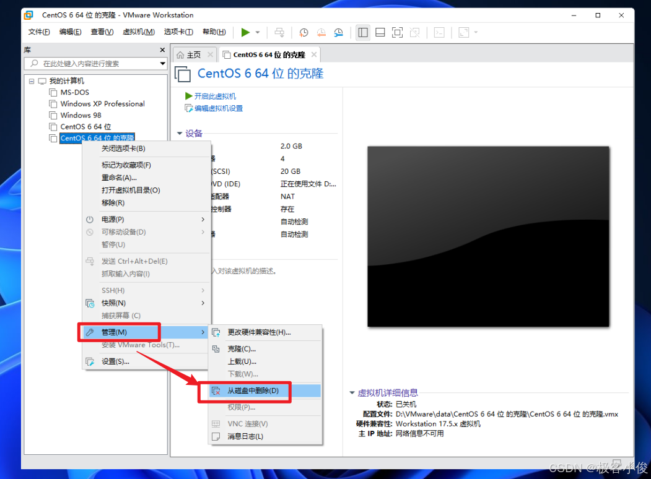Screen dimensions: 651x479
Task: Close the 主页 tab
Action: point(211,54)
